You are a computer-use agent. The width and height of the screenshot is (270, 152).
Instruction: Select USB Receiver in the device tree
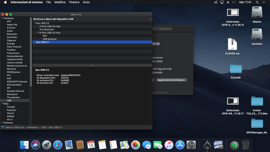(50, 39)
